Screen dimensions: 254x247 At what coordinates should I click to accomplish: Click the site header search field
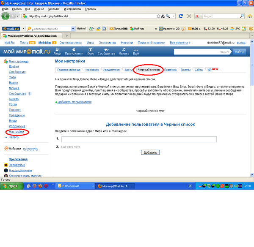pyautogui.click(x=202, y=52)
